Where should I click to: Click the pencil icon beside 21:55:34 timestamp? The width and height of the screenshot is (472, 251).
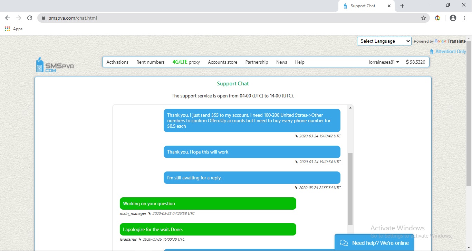point(296,188)
